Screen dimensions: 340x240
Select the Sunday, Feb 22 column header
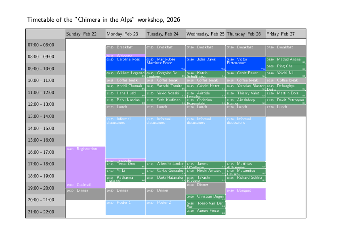pos(85,34)
